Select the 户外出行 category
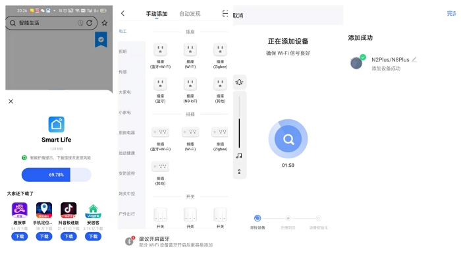This screenshot has width=461, height=259. tap(126, 214)
